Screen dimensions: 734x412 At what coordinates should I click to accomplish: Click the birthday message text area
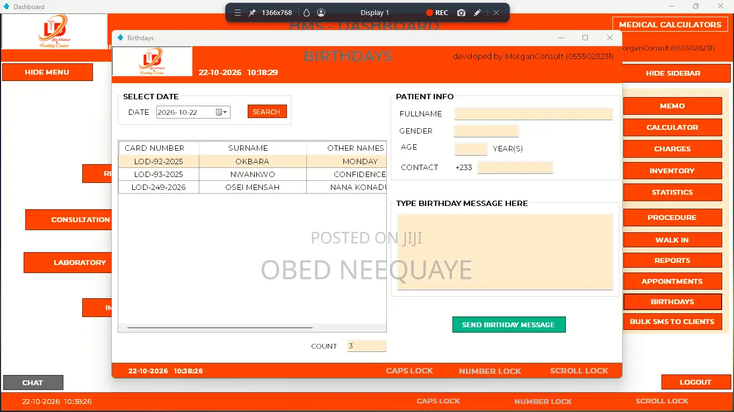[505, 252]
